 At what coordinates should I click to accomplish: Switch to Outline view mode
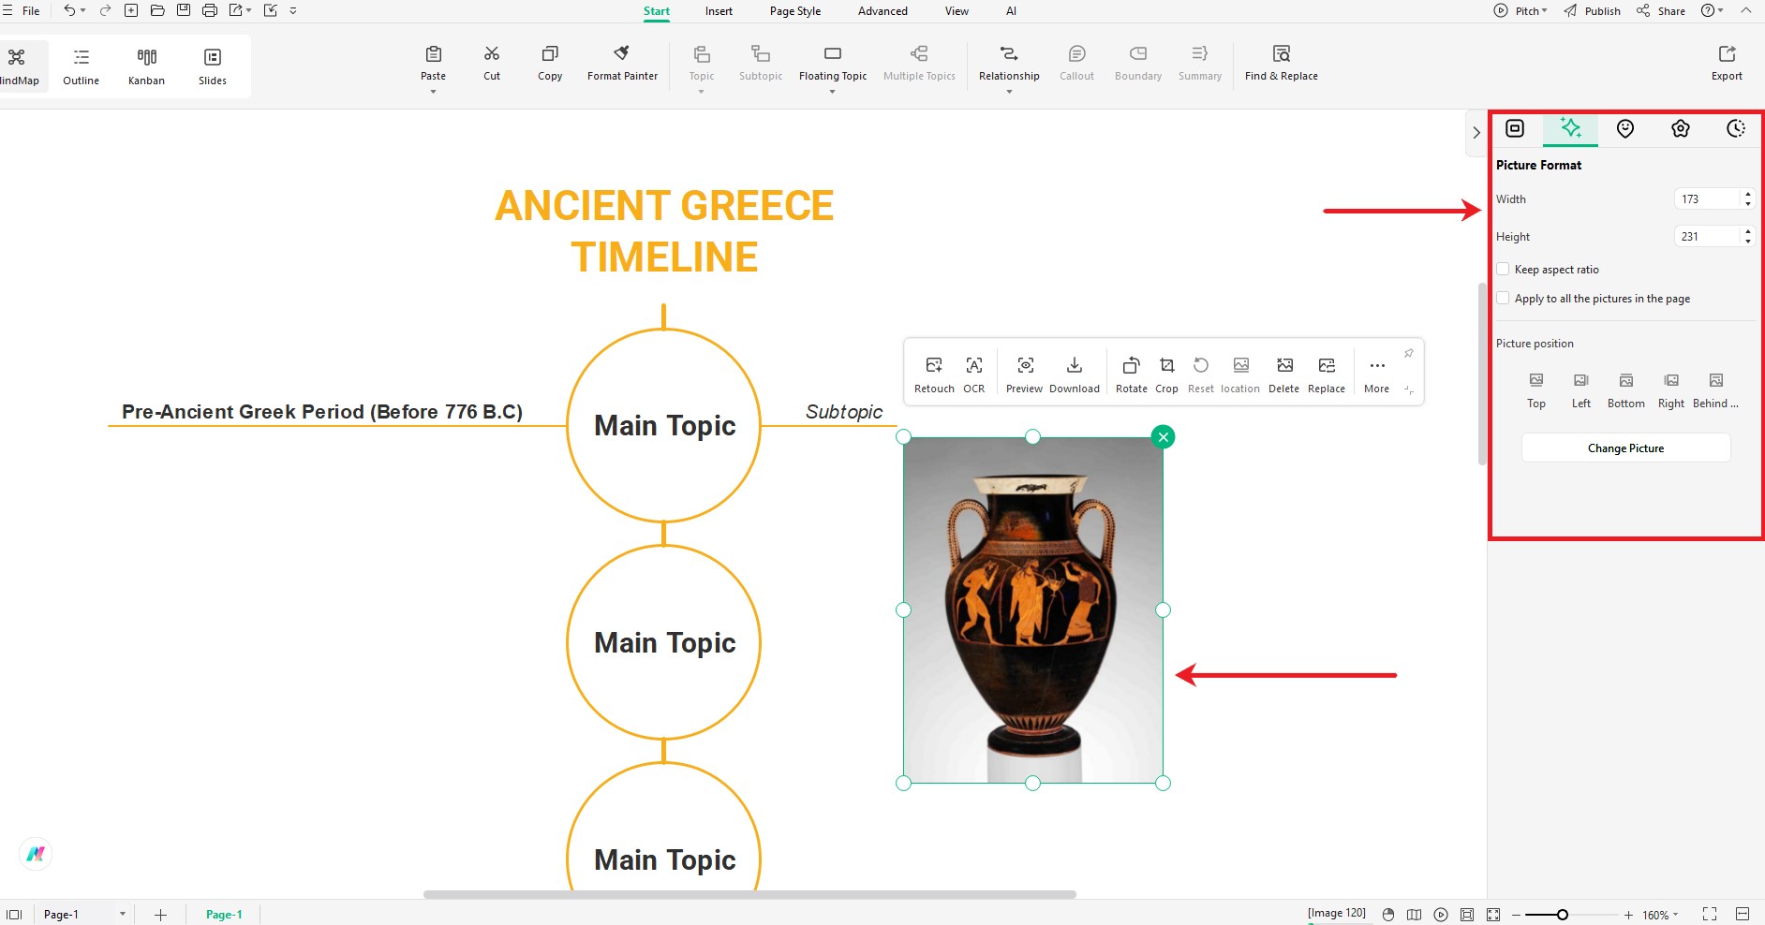[82, 66]
